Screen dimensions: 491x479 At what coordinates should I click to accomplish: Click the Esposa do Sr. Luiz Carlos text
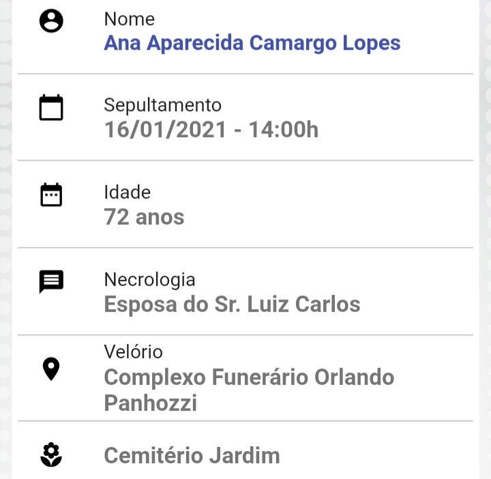(232, 304)
